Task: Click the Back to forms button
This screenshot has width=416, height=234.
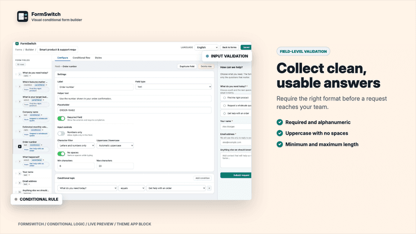Action: click(229, 47)
